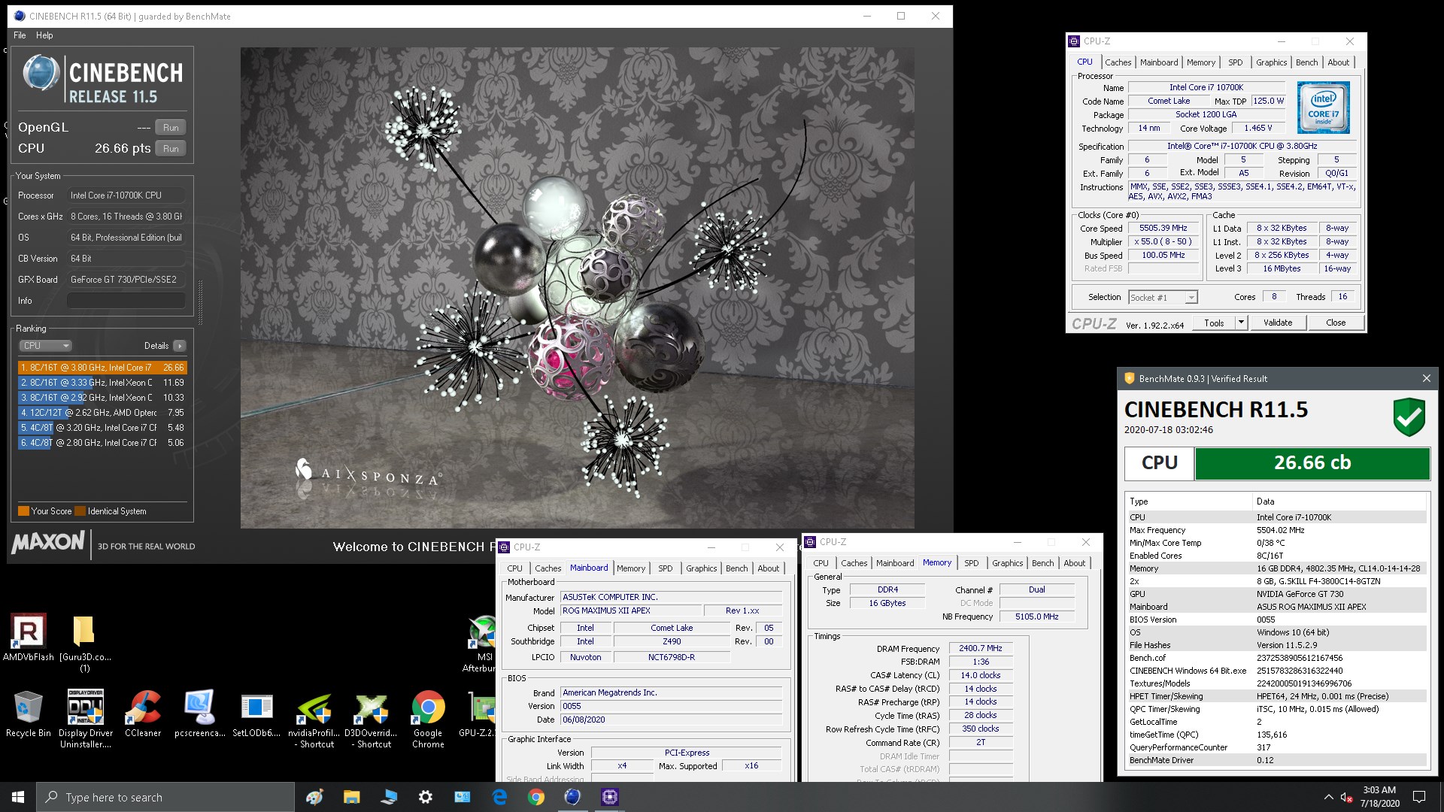Viewport: 1444px width, 812px height.
Task: Open the notification center icon
Action: click(1419, 797)
